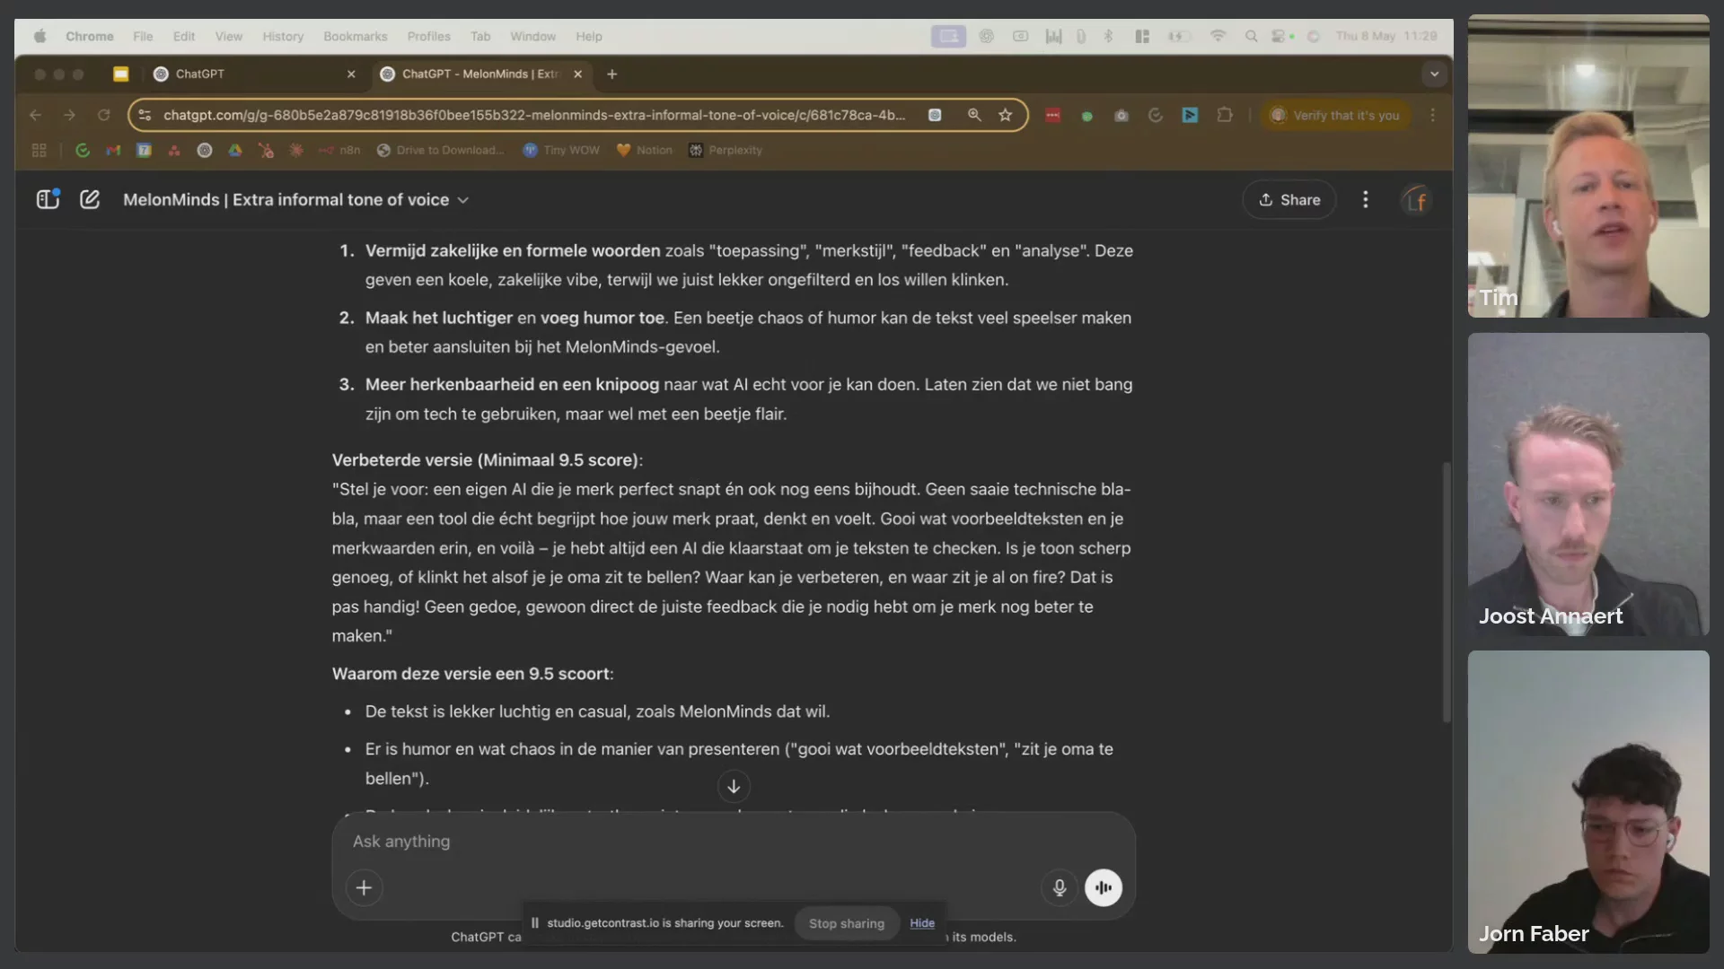This screenshot has height=969, width=1724.
Task: Open the Apple menu
Action: (x=40, y=37)
